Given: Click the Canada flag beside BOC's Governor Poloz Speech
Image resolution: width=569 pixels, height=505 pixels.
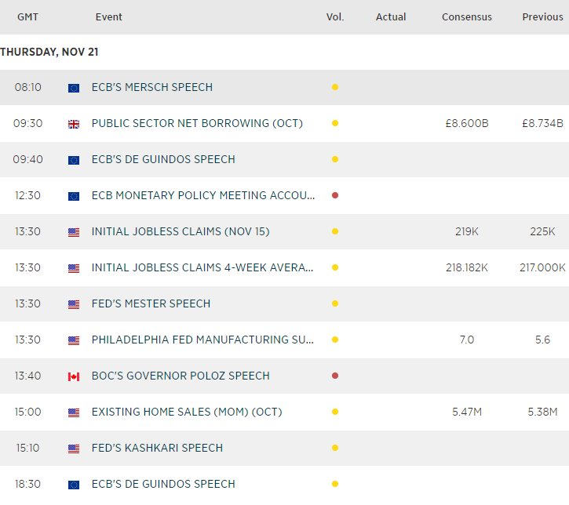Looking at the screenshot, I should point(74,376).
